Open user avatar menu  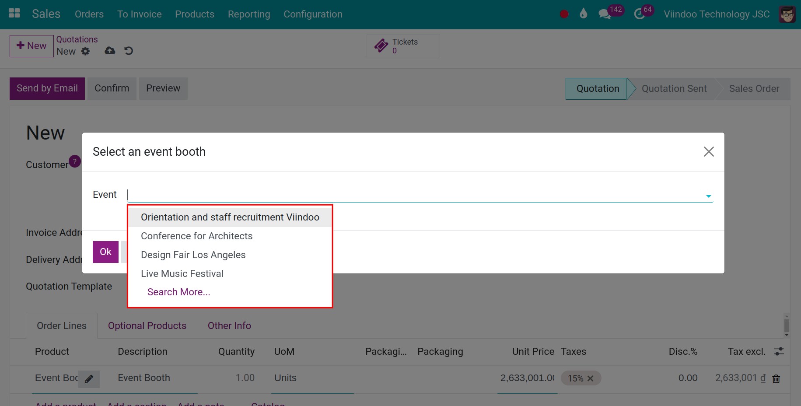tap(787, 14)
